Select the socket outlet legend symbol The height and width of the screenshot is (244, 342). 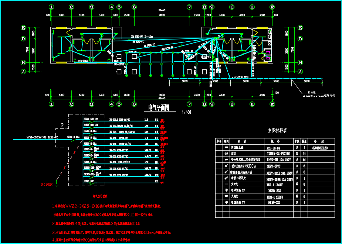pyautogui.click(x=226, y=159)
